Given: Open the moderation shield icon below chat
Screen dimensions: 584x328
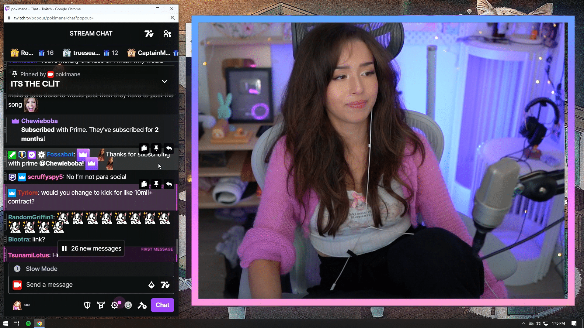Looking at the screenshot, I should (x=87, y=305).
